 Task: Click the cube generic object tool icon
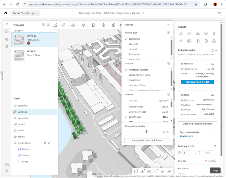coord(104,25)
